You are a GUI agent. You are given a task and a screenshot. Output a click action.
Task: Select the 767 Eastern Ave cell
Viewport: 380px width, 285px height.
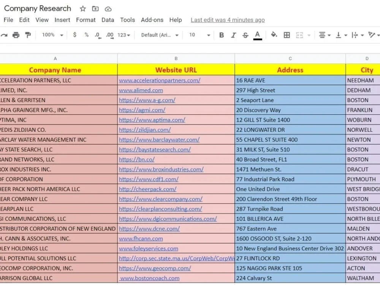[290, 229]
